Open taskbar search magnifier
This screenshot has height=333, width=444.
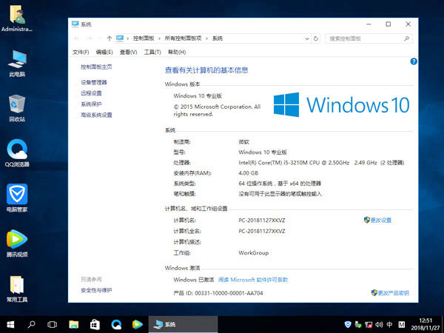31,324
